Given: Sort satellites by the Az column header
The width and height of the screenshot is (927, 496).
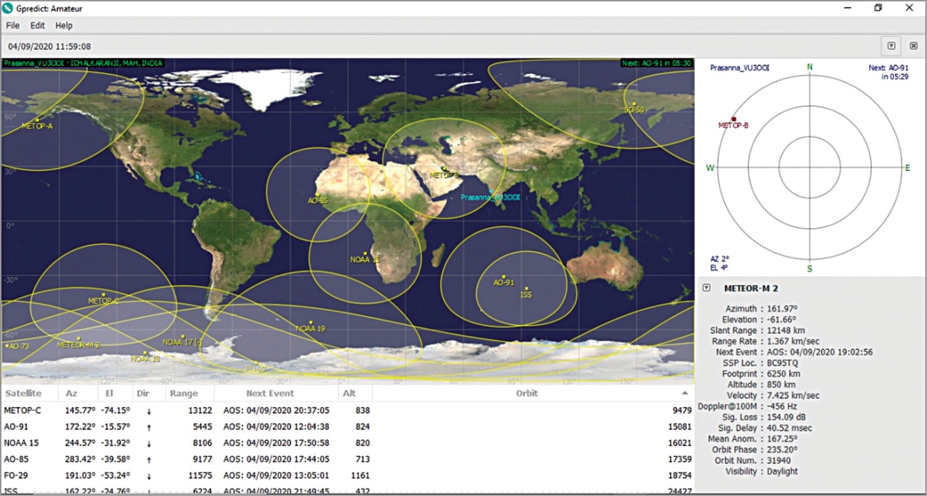Looking at the screenshot, I should [x=71, y=393].
